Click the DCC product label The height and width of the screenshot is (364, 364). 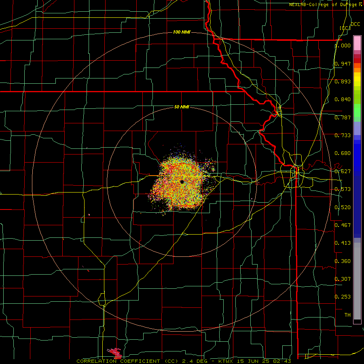355,24
